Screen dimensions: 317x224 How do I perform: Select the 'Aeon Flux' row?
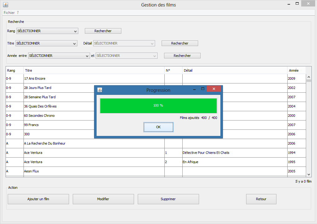tap(156, 171)
